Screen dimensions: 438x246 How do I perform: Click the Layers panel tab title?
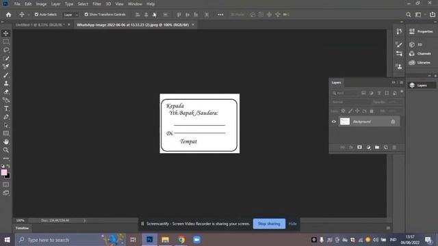point(336,83)
